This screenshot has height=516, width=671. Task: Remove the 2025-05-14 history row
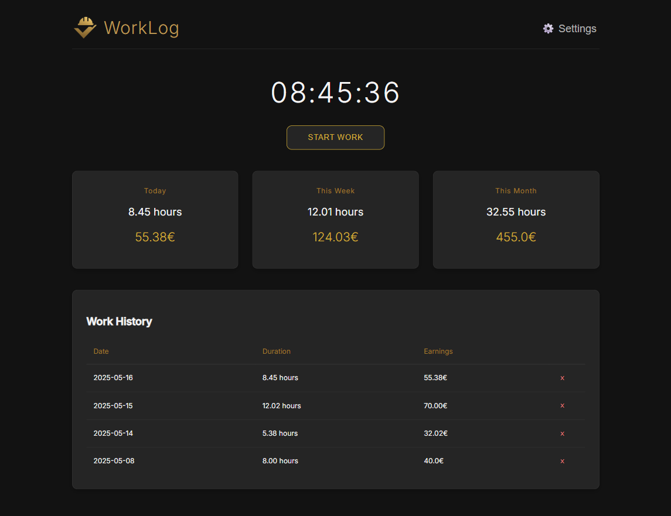click(x=562, y=433)
